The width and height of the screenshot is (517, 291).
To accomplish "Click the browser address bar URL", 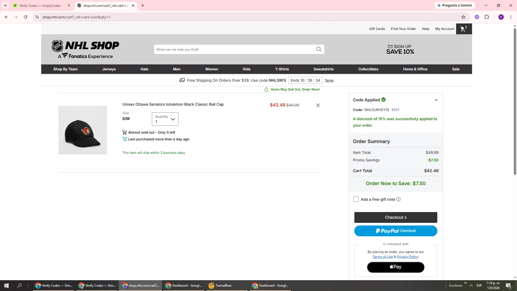I will [76, 17].
